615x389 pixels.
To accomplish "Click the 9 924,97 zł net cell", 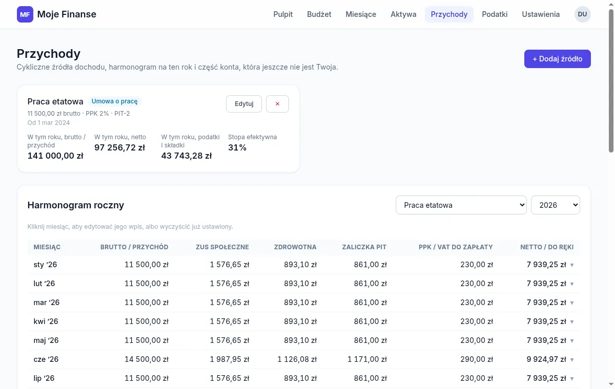I will pos(546,359).
